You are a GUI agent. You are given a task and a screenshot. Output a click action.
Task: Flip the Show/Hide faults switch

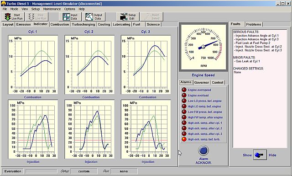tap(260, 155)
